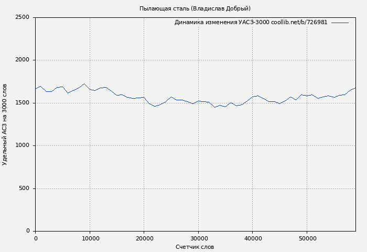Screen dimensions: 367x252
Task: Click the data line's final point at right edge
Action: point(355,88)
